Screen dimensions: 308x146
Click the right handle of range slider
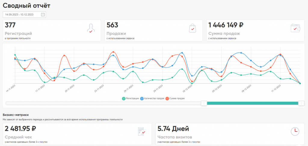pyautogui.click(x=301, y=103)
